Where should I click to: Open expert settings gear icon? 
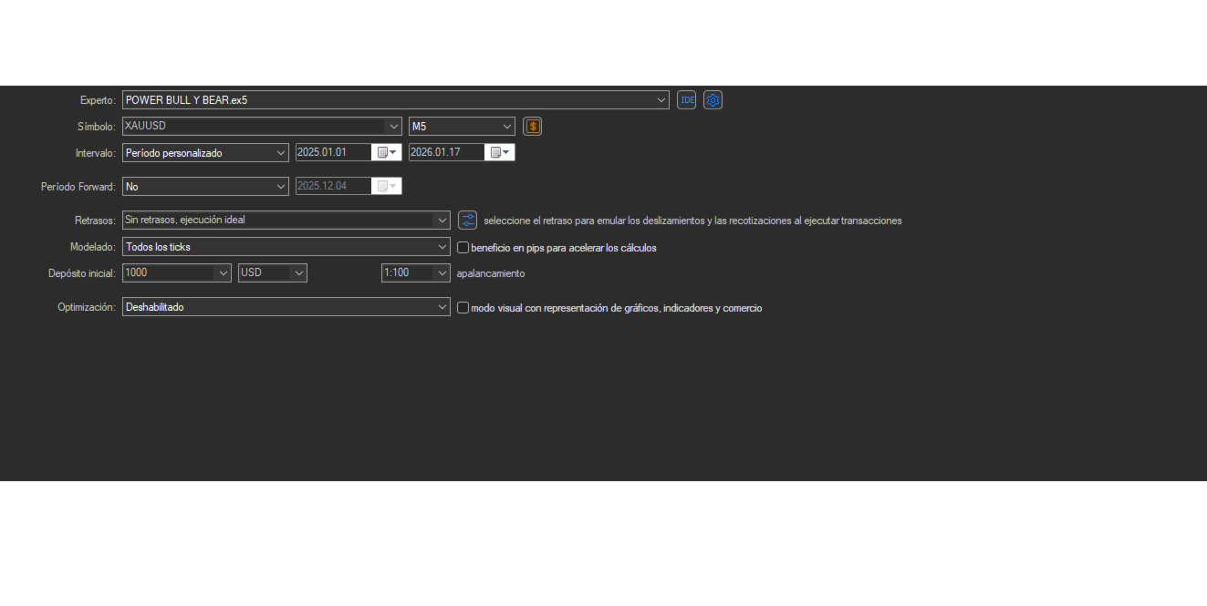click(713, 100)
